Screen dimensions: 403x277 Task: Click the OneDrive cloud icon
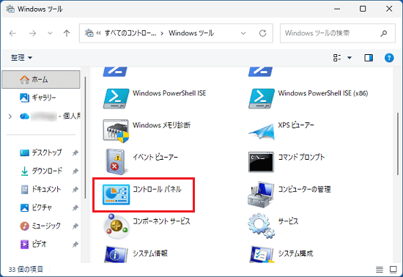click(24, 117)
